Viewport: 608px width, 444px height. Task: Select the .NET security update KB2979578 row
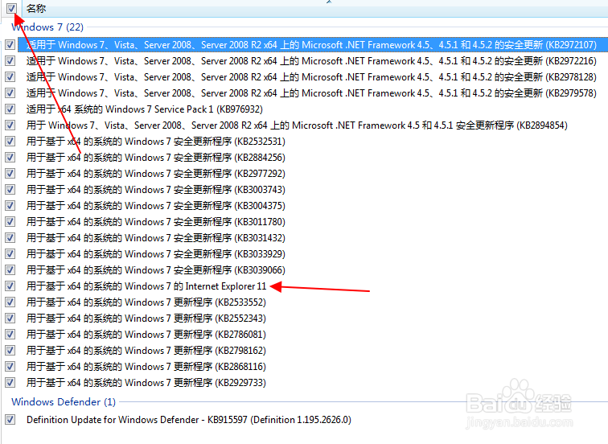coord(311,93)
